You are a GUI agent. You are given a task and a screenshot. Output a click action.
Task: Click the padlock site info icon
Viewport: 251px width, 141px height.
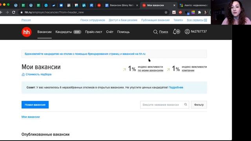[22, 12]
